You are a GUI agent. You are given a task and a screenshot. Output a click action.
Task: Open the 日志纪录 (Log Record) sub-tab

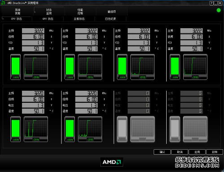[111, 19]
